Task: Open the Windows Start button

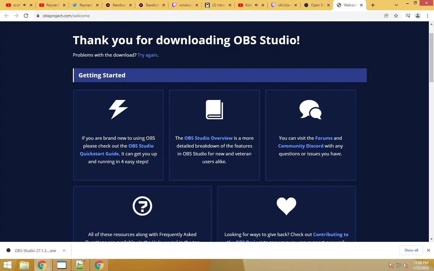Action: coord(7,265)
